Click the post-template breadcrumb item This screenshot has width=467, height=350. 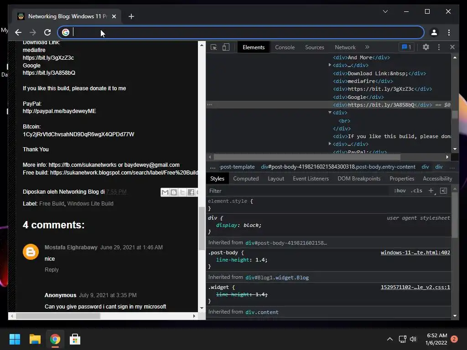237,167
